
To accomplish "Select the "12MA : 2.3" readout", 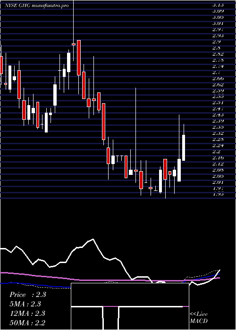I will point(27,313).
